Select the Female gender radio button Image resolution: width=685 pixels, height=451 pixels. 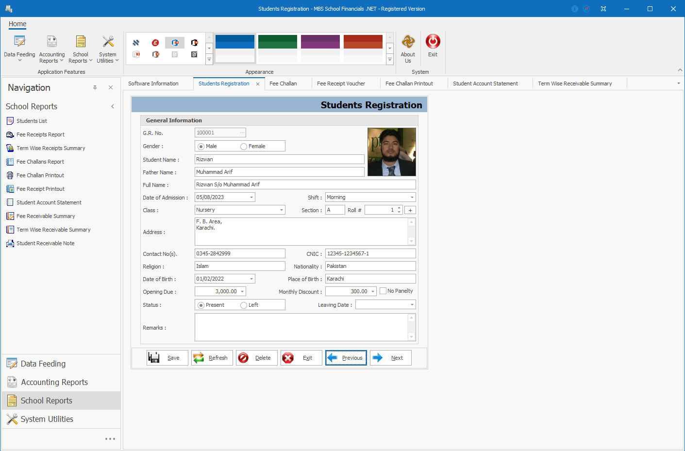tap(244, 147)
